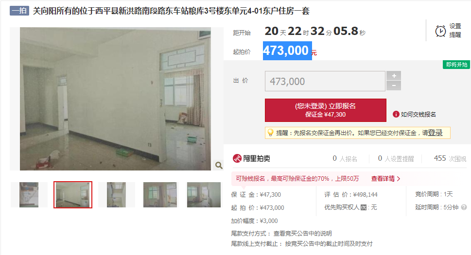
Task: Open the 登录 login link
Action: 435,133
